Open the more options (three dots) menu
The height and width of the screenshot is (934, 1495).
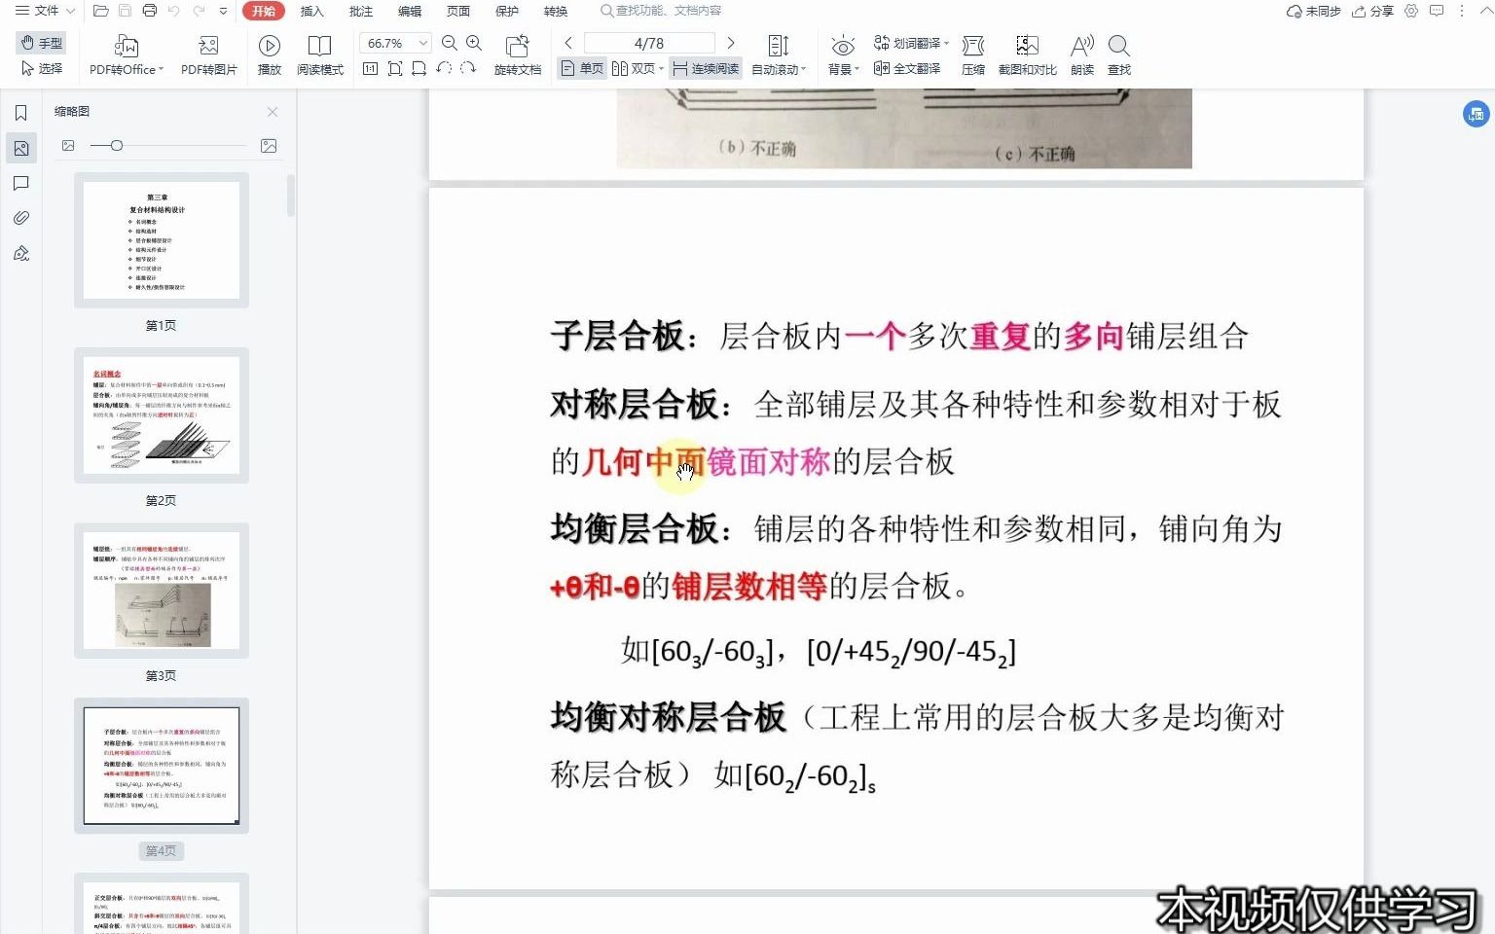1461,11
